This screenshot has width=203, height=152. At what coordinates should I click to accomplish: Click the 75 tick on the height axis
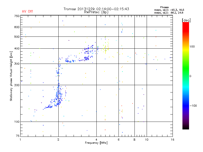(18, 136)
